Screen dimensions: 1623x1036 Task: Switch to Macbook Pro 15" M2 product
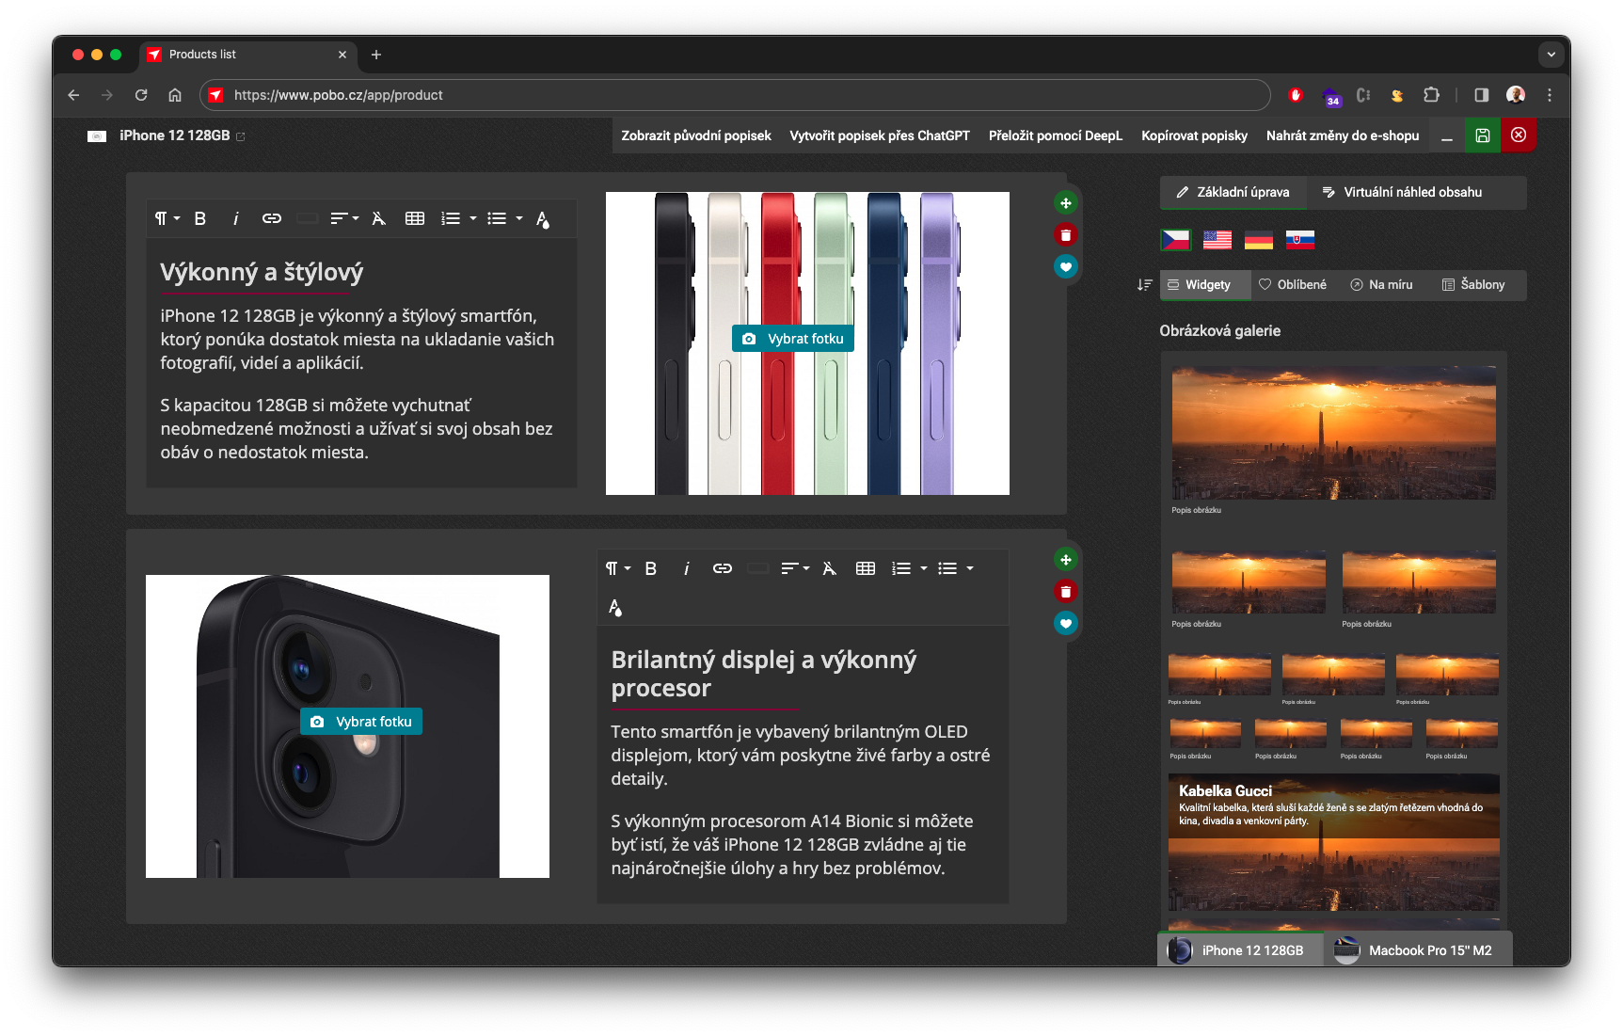1417,950
